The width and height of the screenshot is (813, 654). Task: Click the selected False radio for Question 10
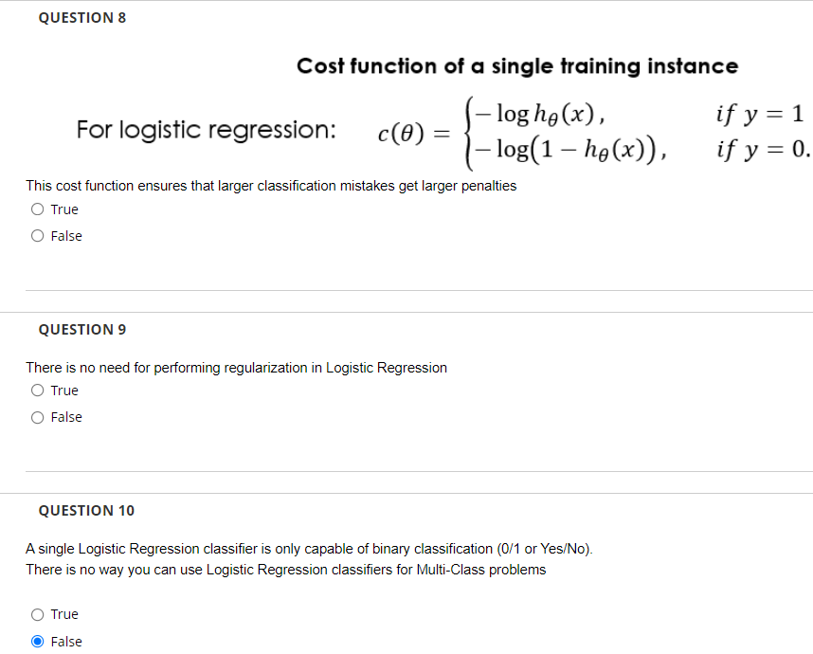click(x=36, y=642)
